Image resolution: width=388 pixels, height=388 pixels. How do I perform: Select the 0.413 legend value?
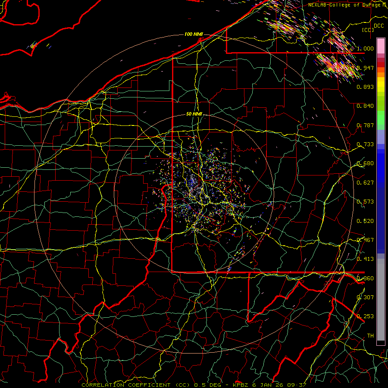pyautogui.click(x=365, y=259)
